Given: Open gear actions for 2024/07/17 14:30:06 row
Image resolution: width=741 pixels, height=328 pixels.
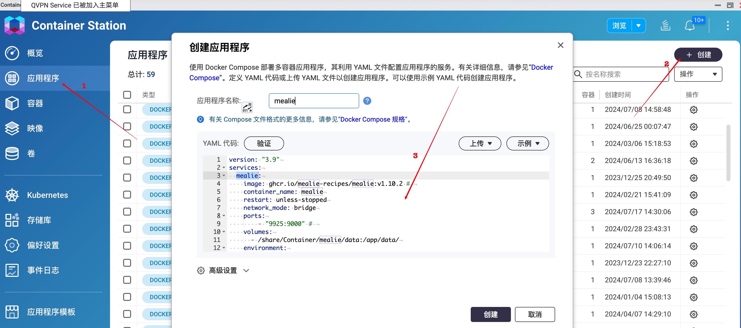Looking at the screenshot, I should [694, 212].
